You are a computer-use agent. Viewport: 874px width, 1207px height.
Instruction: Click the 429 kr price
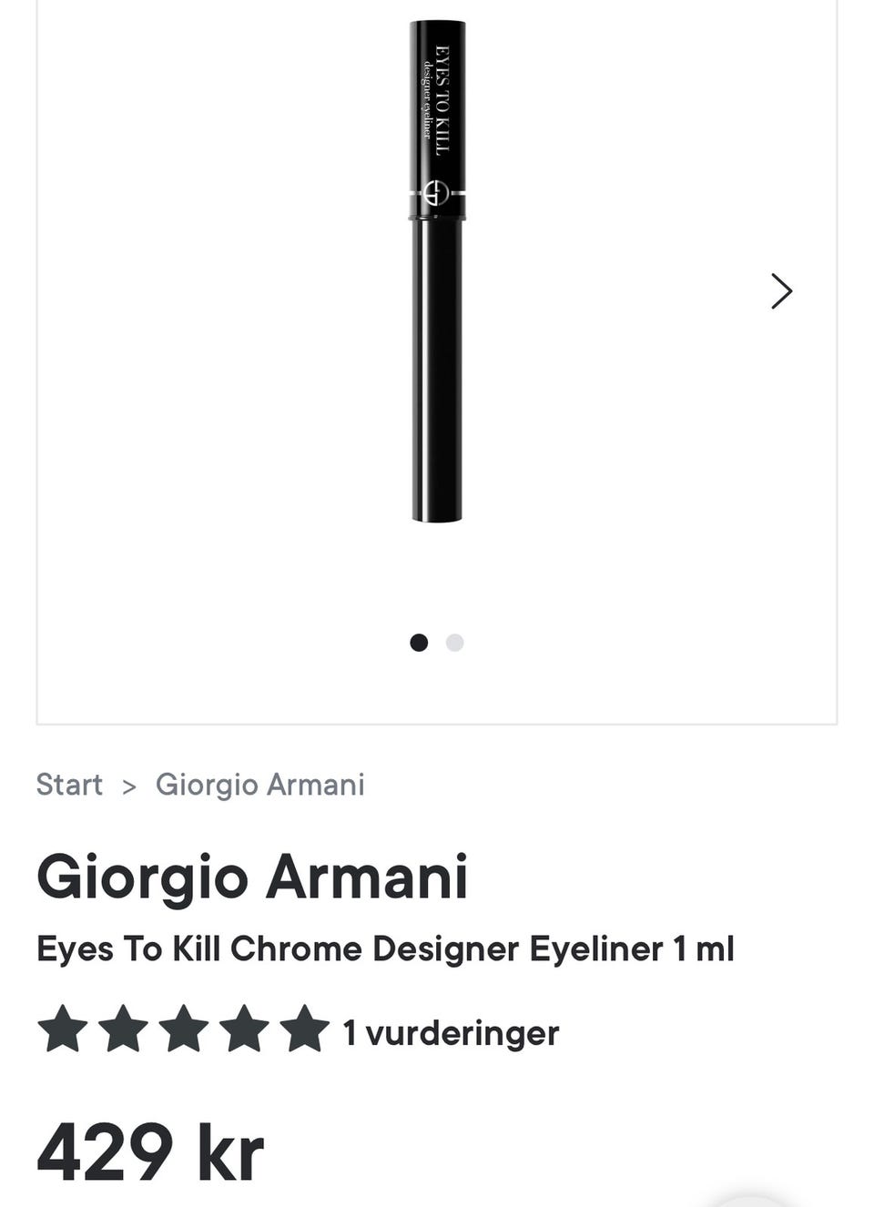pyautogui.click(x=150, y=1151)
